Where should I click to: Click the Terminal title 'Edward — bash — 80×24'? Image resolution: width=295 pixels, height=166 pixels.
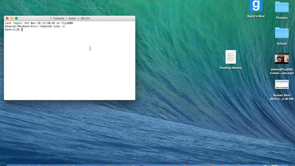point(71,18)
